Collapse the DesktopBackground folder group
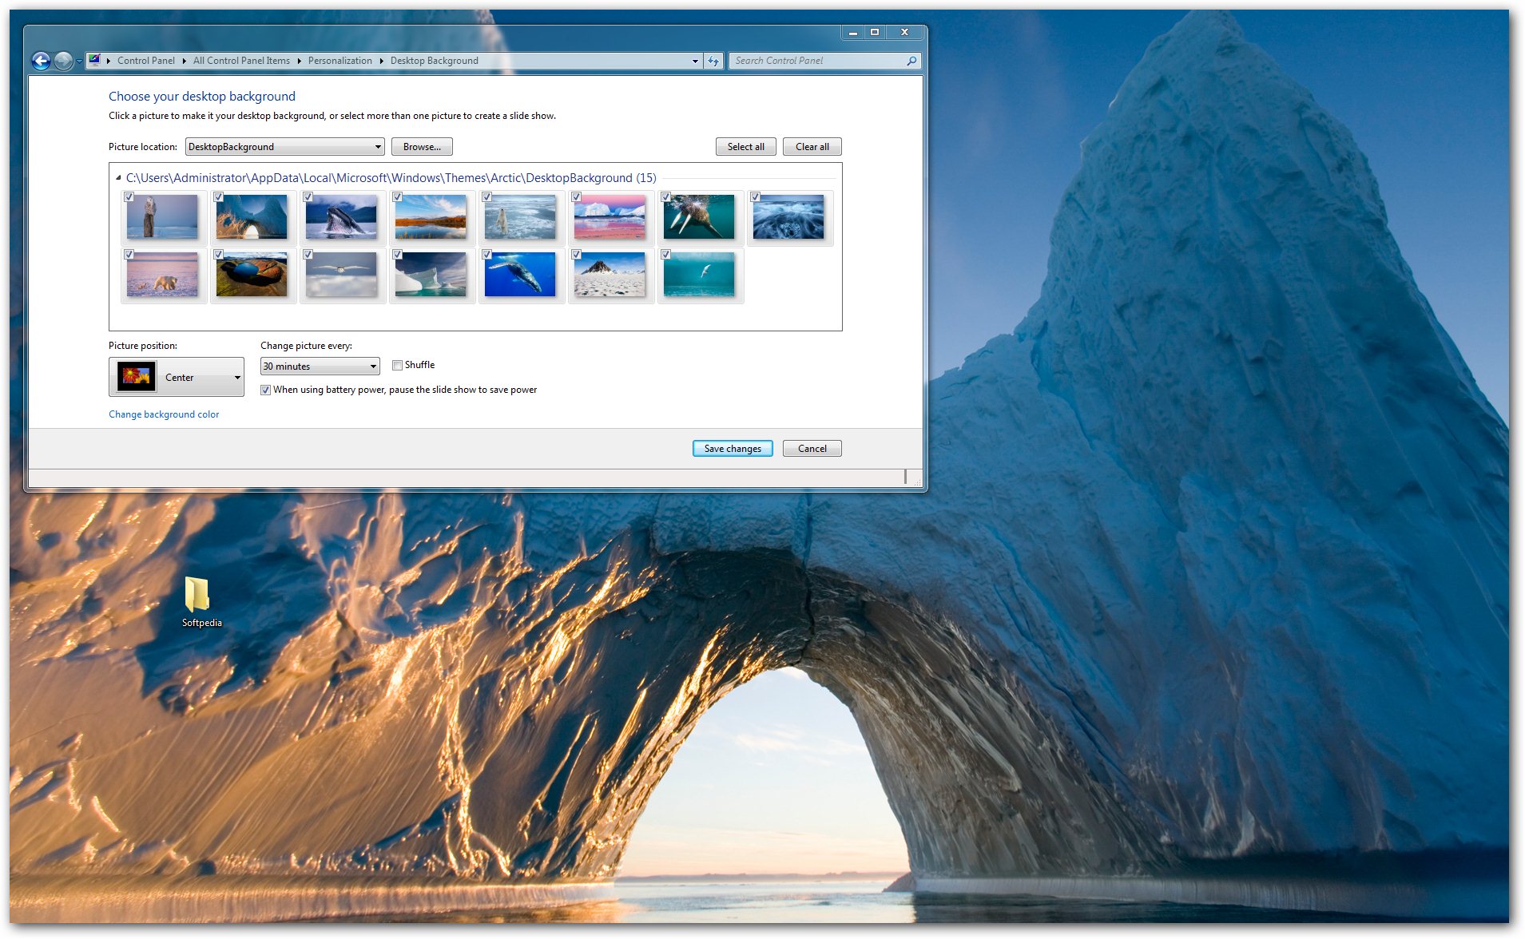The height and width of the screenshot is (939, 1525). pyautogui.click(x=118, y=178)
